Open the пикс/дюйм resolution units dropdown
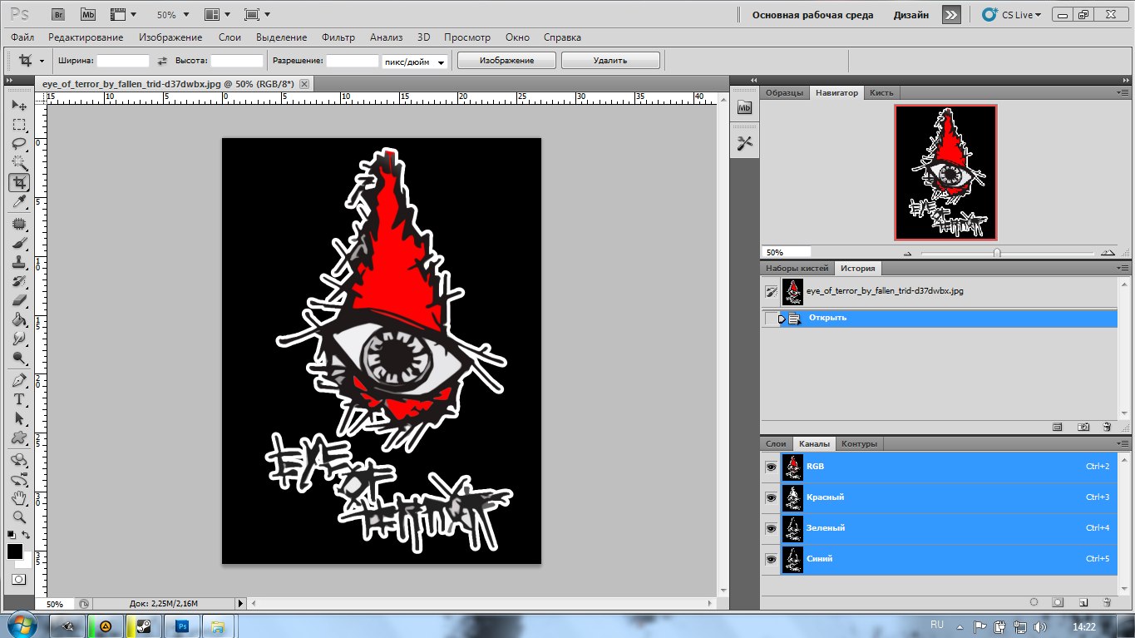The width and height of the screenshot is (1135, 638). pos(415,62)
